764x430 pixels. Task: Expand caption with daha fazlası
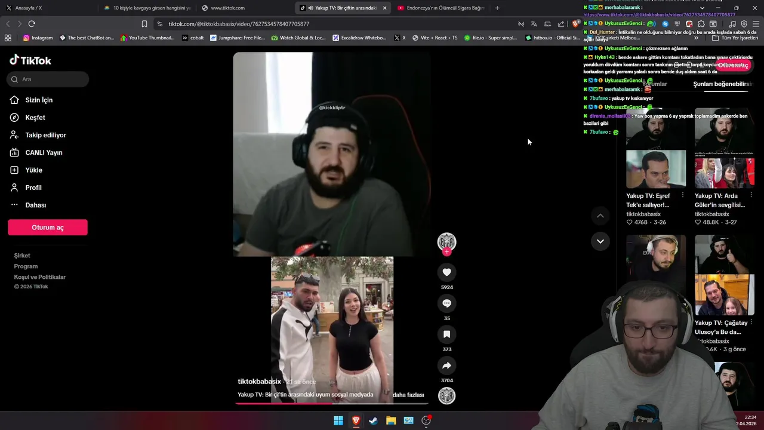(x=408, y=395)
